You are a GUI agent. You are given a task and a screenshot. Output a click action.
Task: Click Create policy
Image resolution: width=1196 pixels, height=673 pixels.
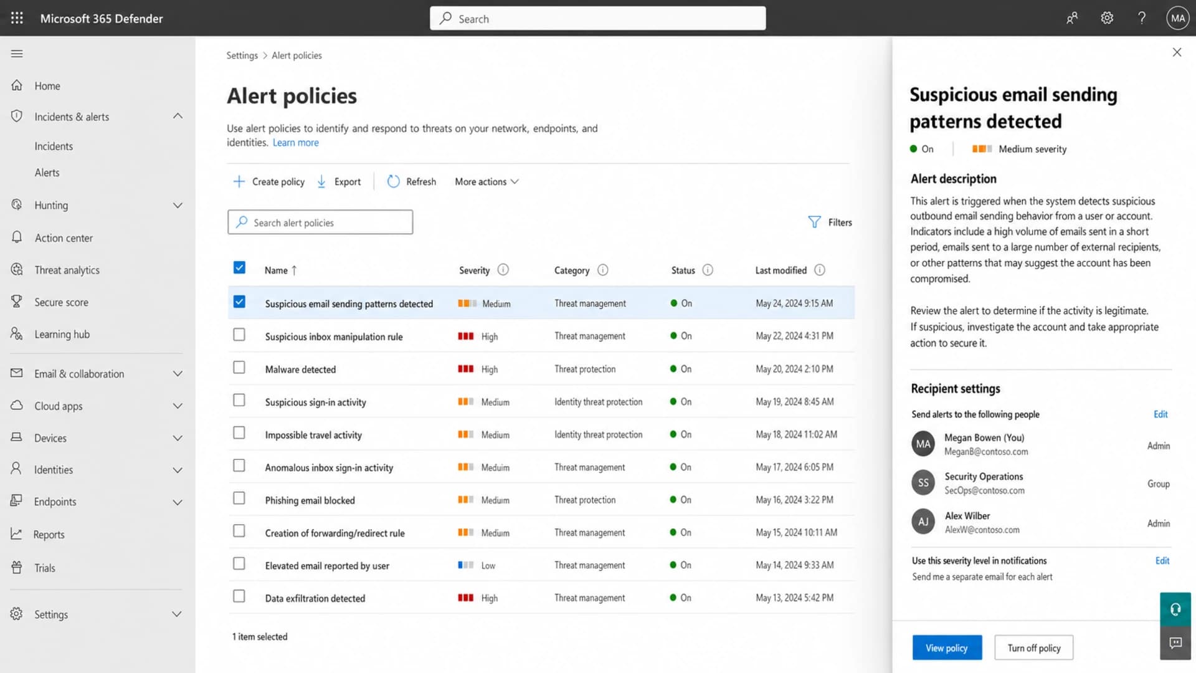[268, 181]
